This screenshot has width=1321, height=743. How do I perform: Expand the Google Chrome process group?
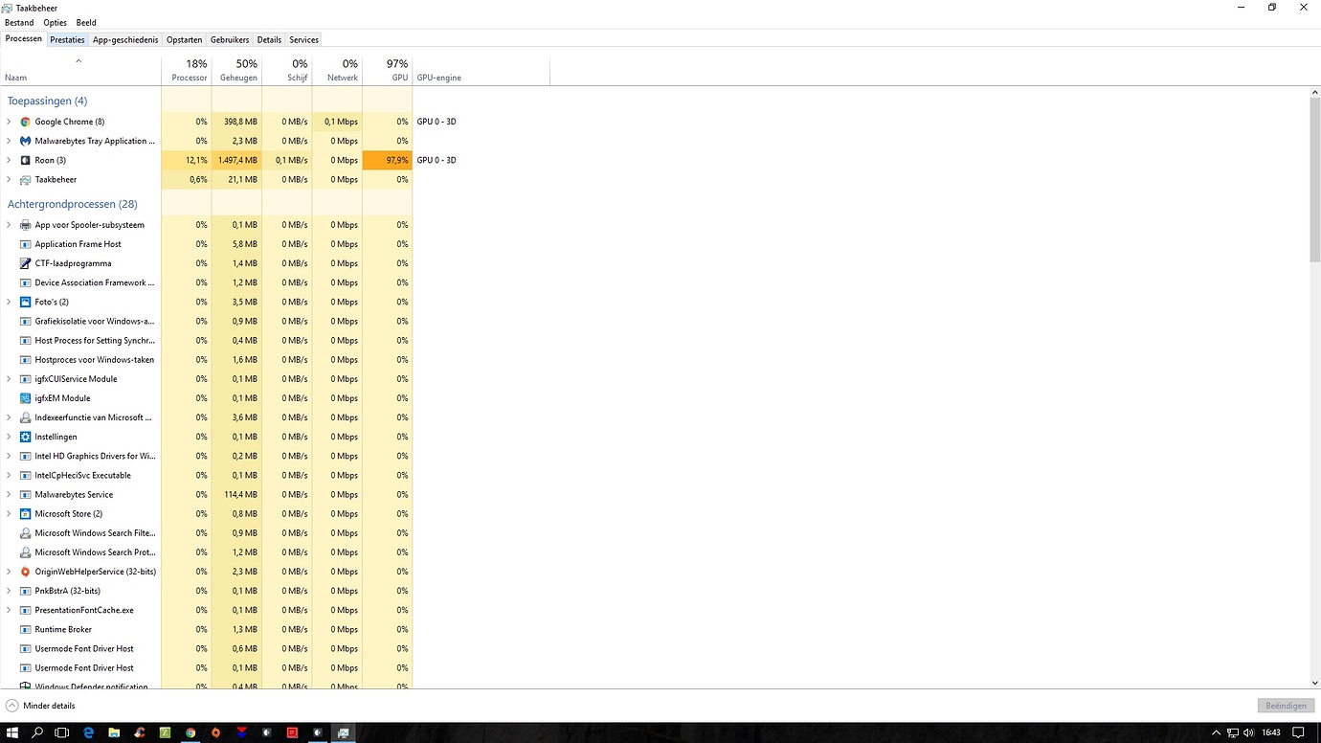pos(9,122)
